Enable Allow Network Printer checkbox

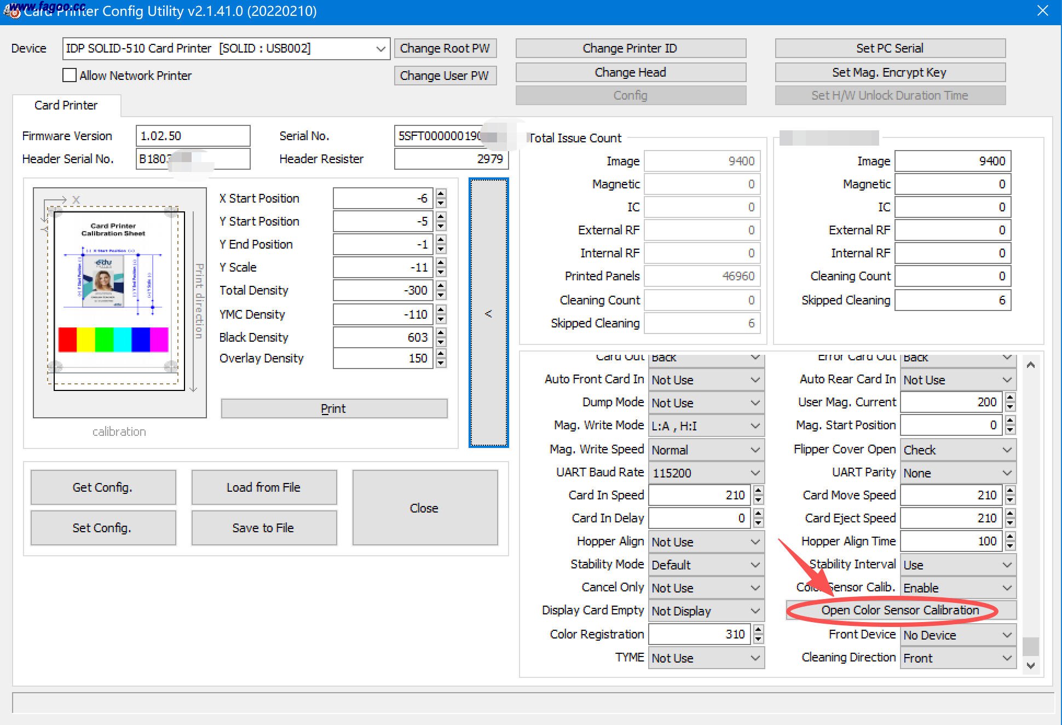[x=70, y=75]
